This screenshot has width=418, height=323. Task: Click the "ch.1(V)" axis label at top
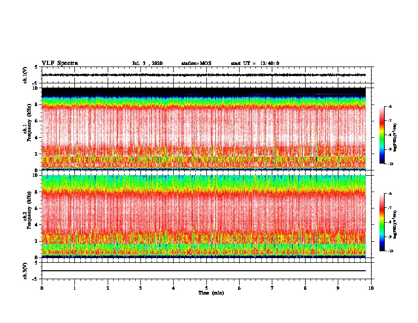pyautogui.click(x=25, y=75)
